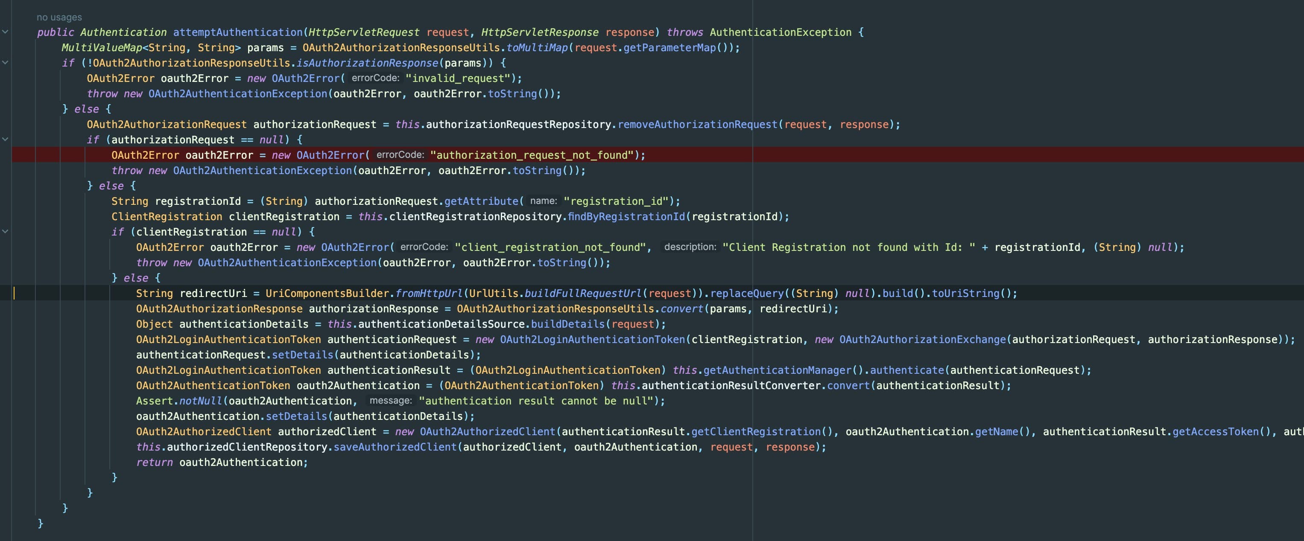Fold the clientRegistration == null if block
The image size is (1304, 541).
click(5, 232)
